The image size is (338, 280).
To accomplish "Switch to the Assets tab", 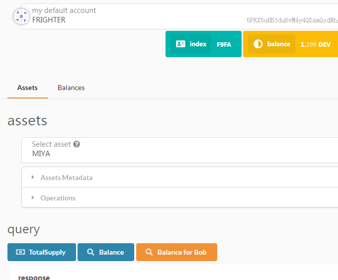I will click(x=27, y=88).
